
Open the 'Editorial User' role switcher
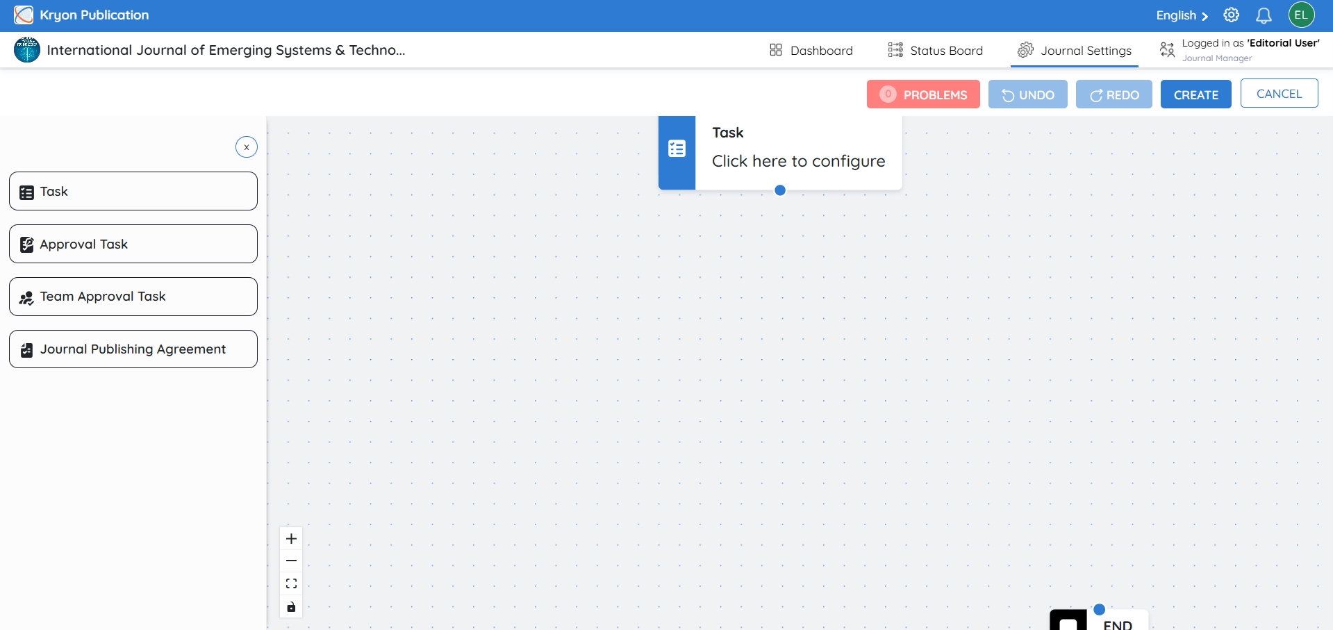1239,49
